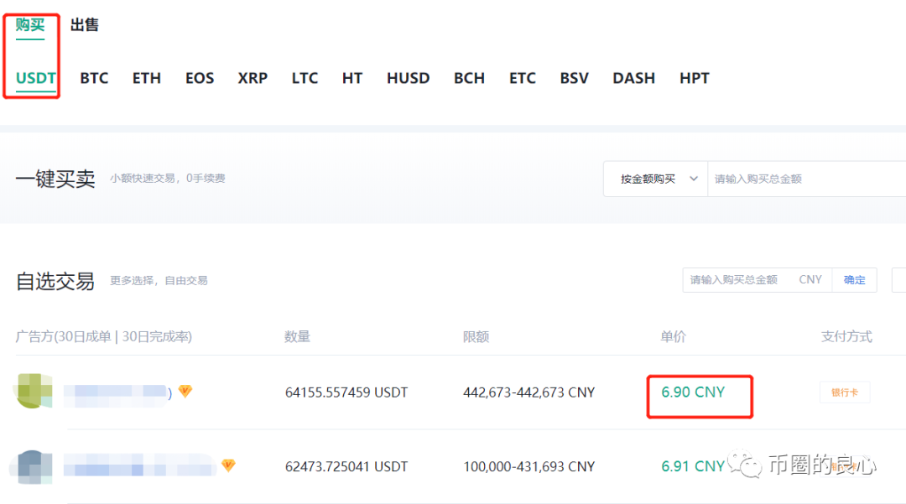Select the ETH coin tab

coord(147,78)
